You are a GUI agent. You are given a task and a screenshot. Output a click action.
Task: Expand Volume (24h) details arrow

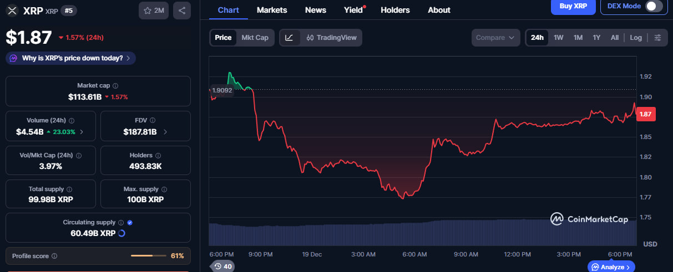(x=82, y=132)
